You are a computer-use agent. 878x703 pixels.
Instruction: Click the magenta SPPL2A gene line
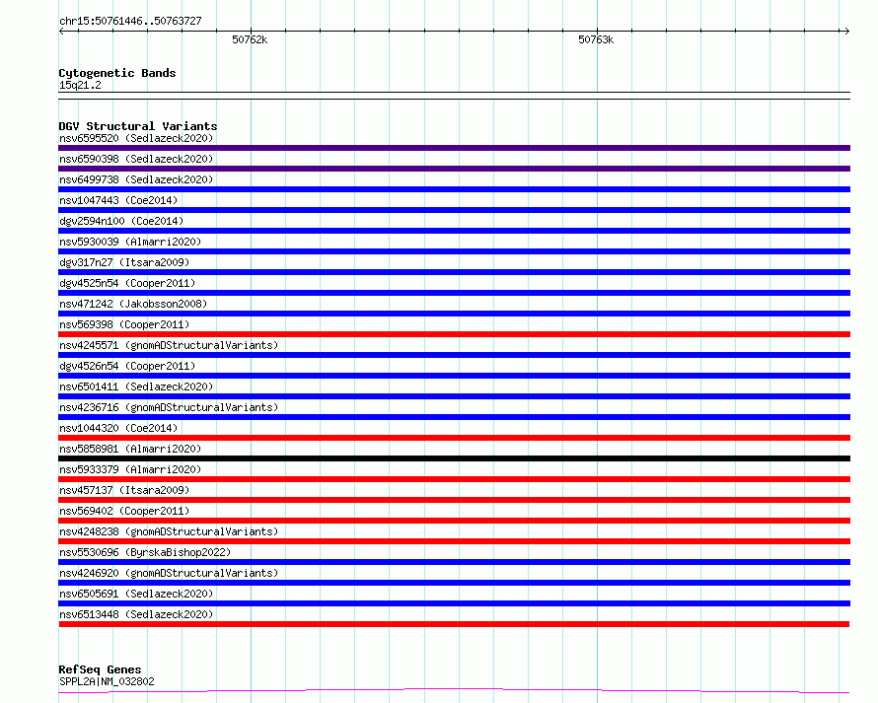(x=454, y=691)
